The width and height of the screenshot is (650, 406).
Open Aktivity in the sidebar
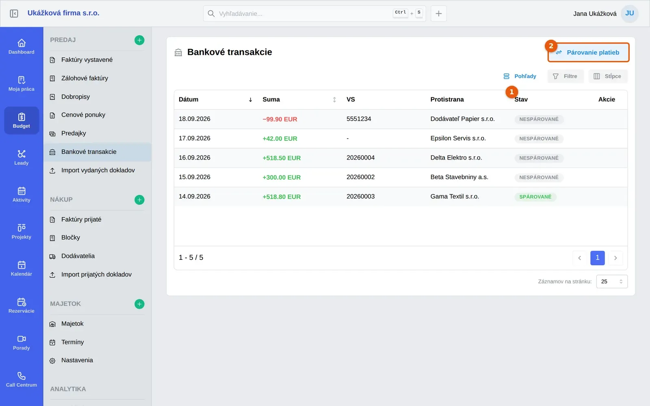(22, 194)
